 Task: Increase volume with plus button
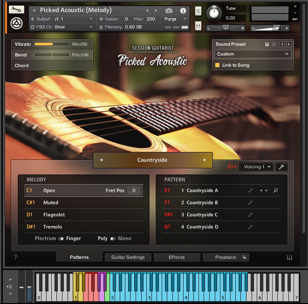tap(287, 28)
